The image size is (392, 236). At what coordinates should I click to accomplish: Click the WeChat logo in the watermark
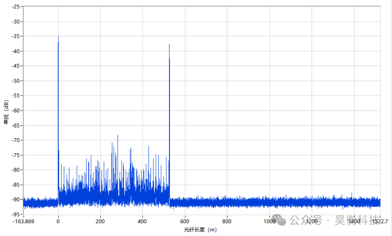tap(279, 220)
